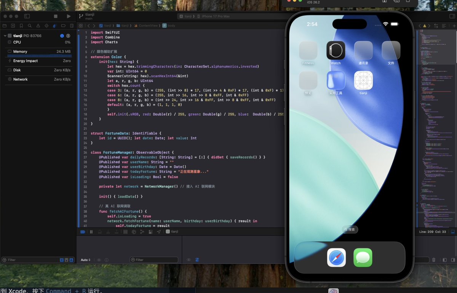Screen dimensions: 457x293
Task: Open Simulate Location arrow
Action: tap(159, 232)
